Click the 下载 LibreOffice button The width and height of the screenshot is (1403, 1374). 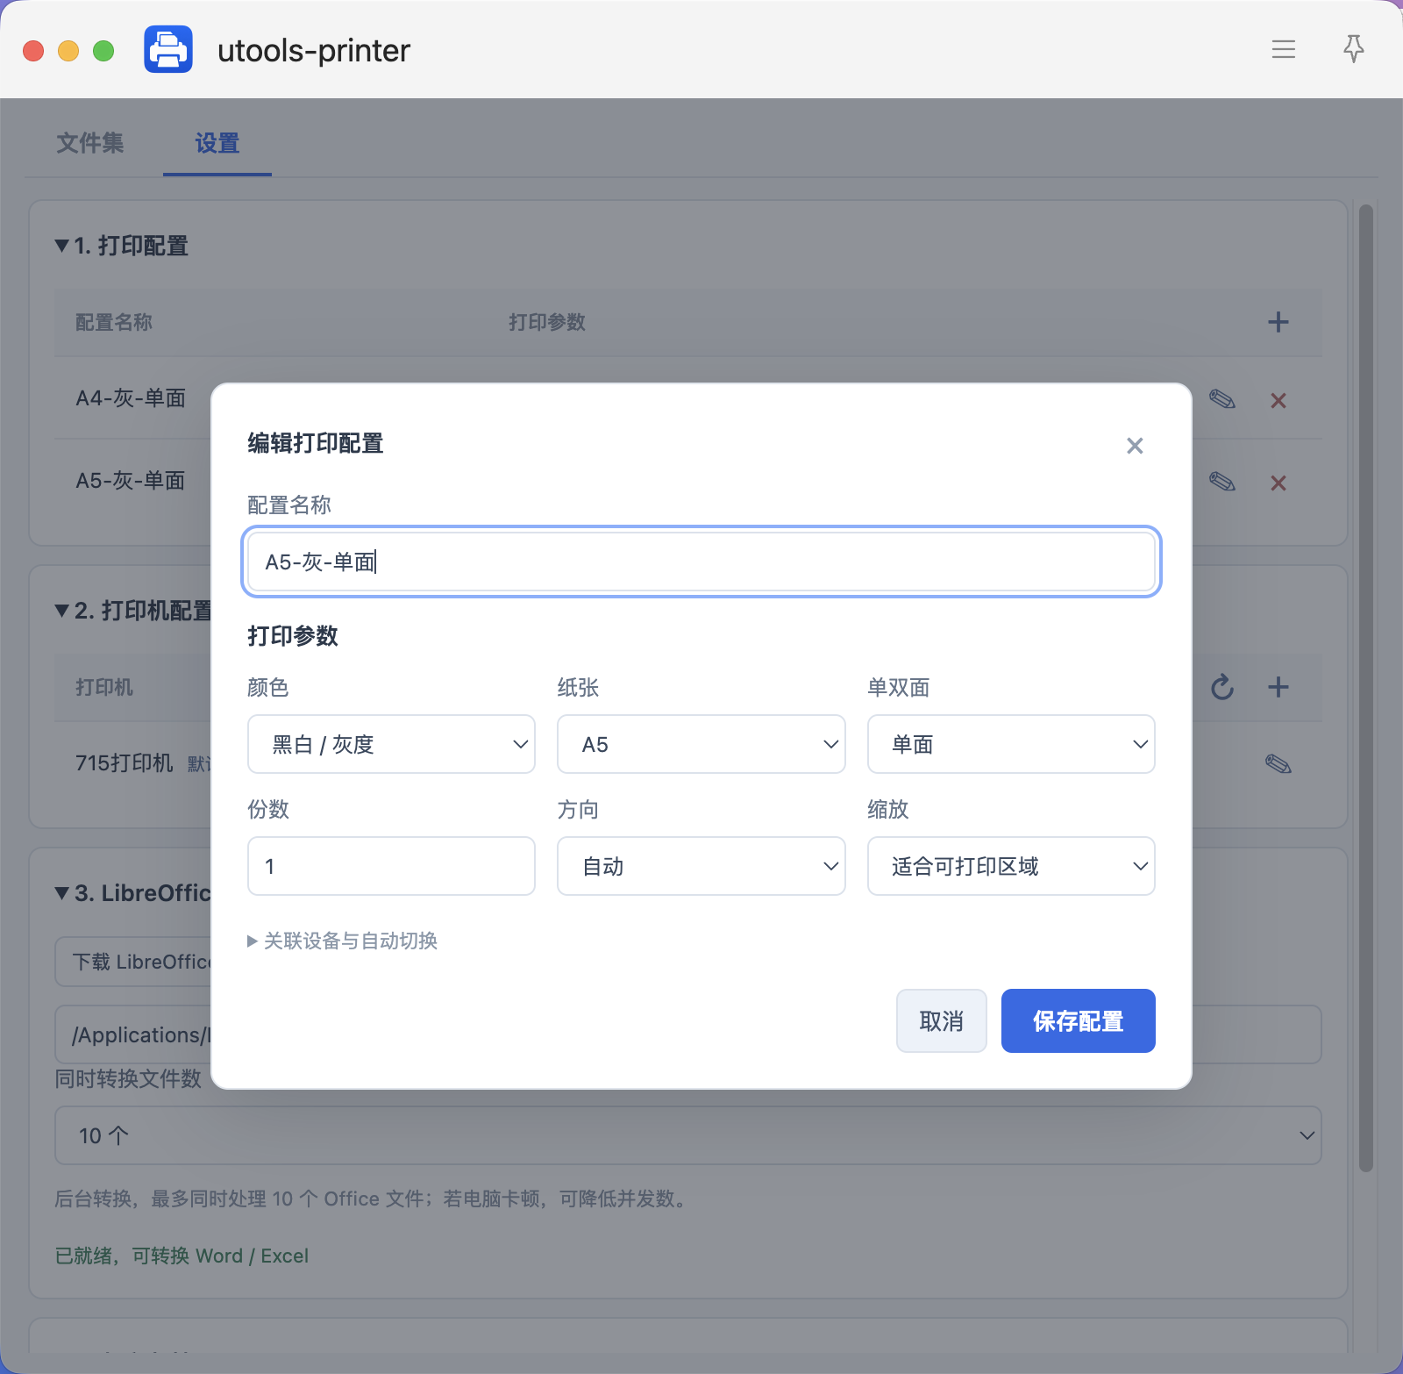pyautogui.click(x=133, y=962)
